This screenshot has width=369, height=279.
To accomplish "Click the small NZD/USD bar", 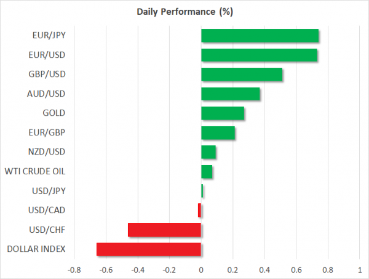I will (208, 152).
